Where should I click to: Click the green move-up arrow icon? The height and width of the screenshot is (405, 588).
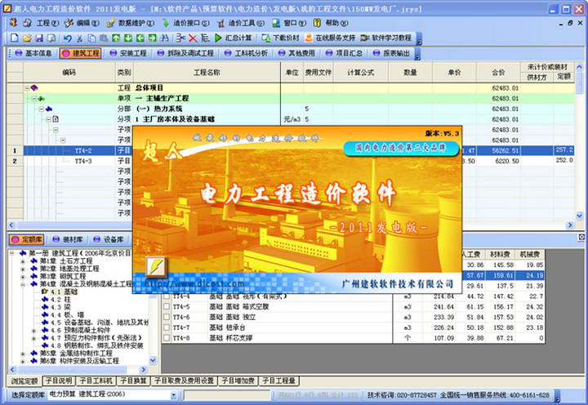tap(116, 38)
